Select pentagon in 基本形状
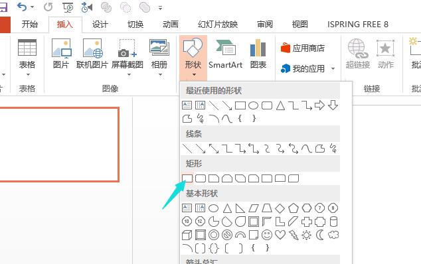421x264 pixels. pyautogui.click(x=294, y=208)
